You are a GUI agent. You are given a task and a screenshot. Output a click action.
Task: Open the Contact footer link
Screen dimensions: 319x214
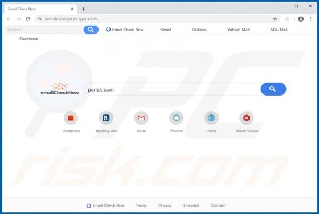(218, 205)
